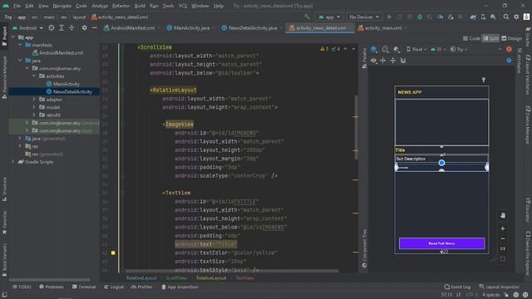
Task: Click Sync Project with Gradle Files icon
Action: pyautogui.click(x=473, y=17)
